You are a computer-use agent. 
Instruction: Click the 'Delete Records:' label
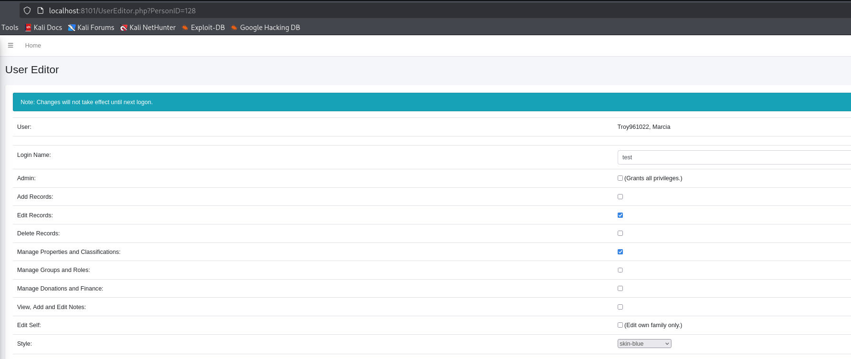(39, 233)
